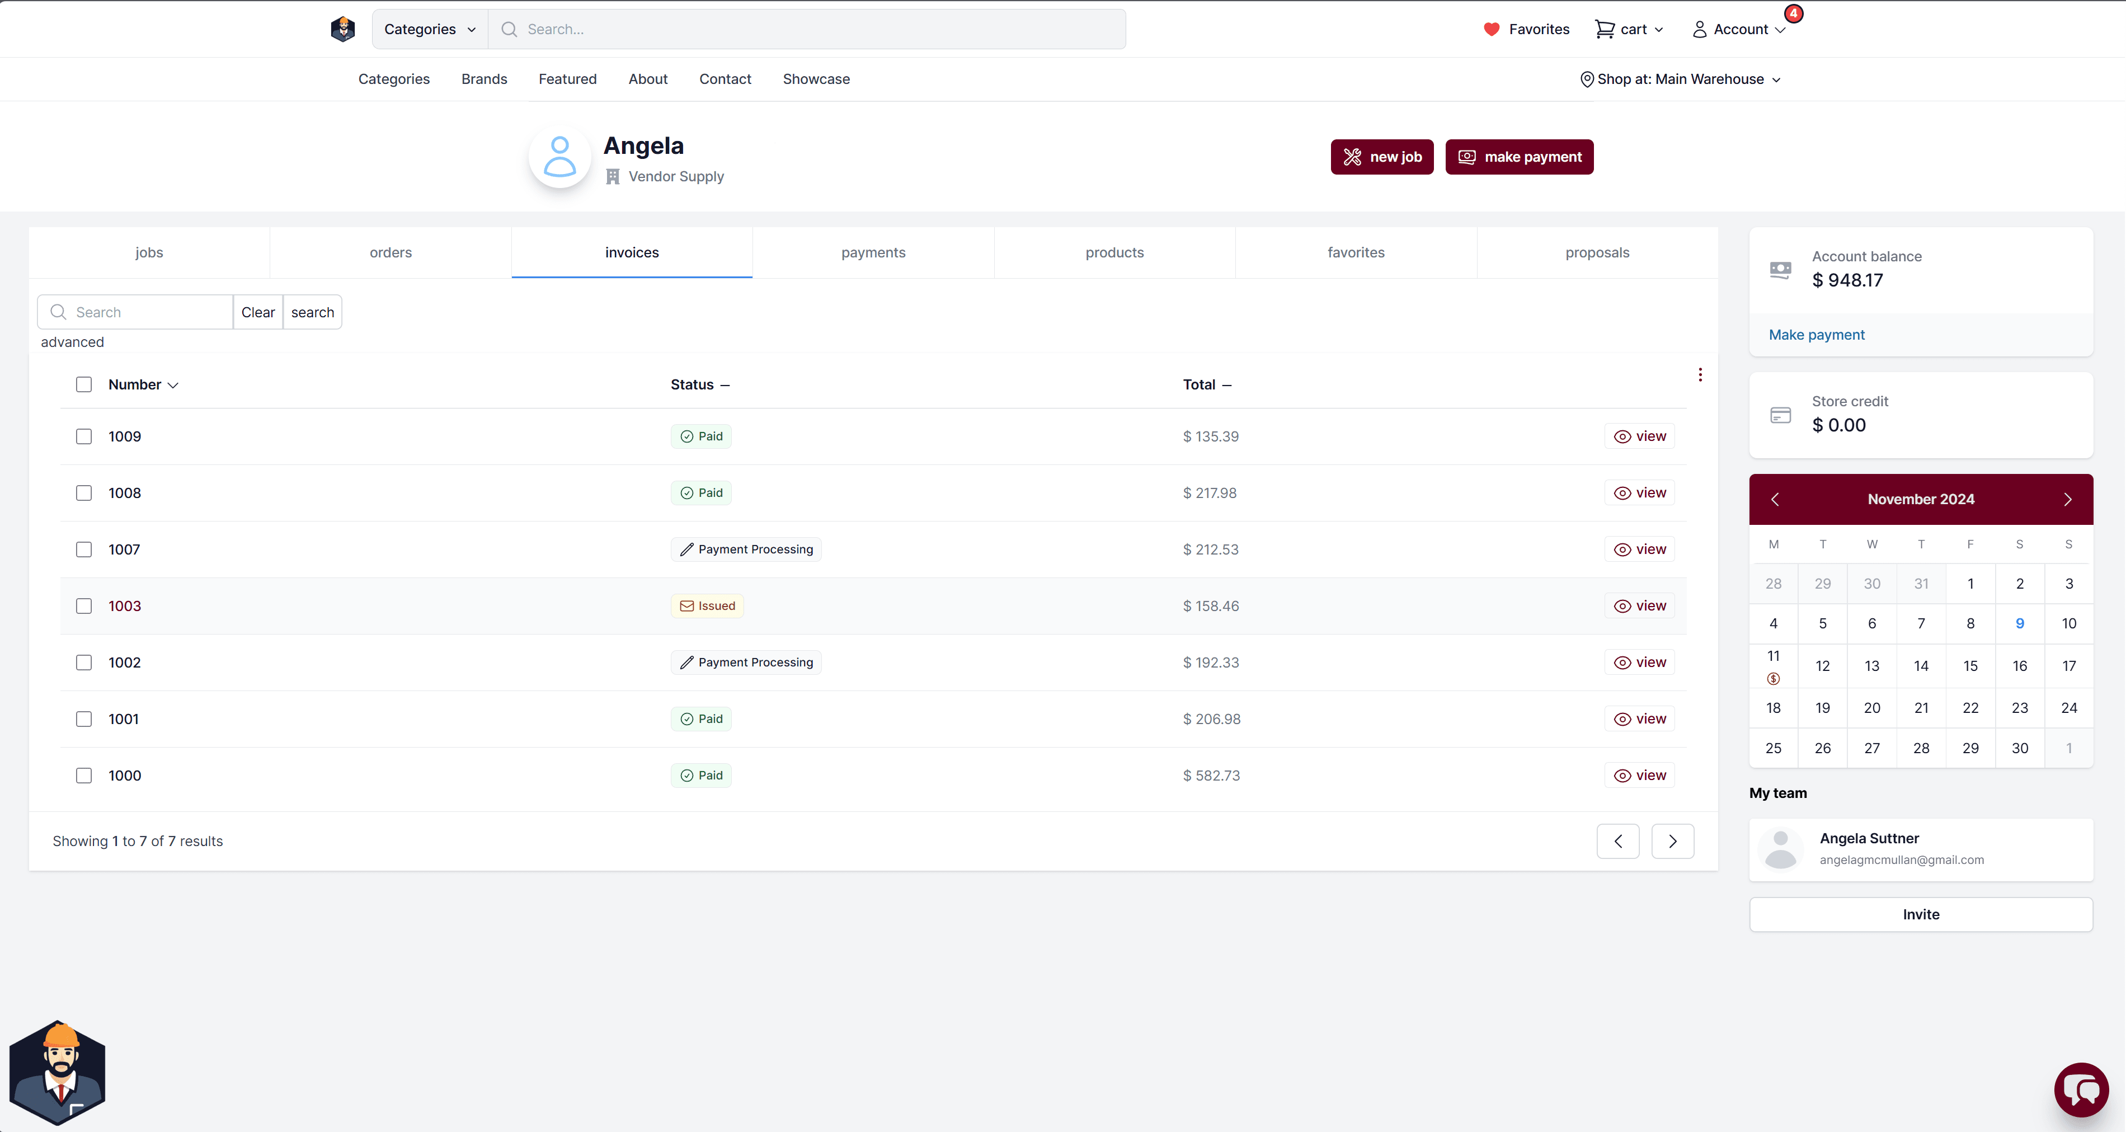View invoice 1008

[1639, 493]
